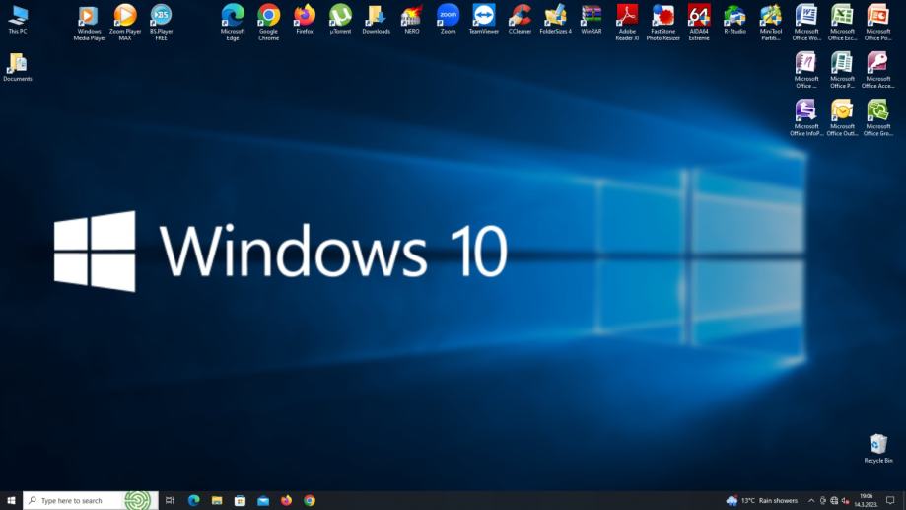Select Microsoft Office Outlook shortcut
906x510 pixels.
pyautogui.click(x=842, y=117)
